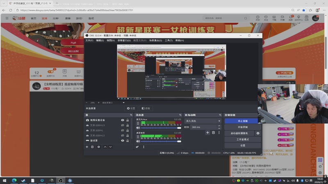
Task: Open mixer panel three-dot menu at bottom
Action: pos(144,147)
